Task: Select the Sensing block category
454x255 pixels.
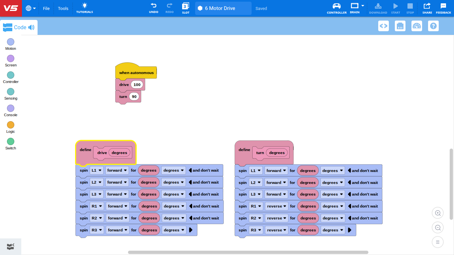Action: point(11,94)
